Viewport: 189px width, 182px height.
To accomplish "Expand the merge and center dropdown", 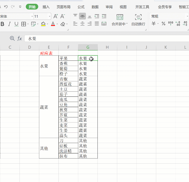I will [127, 24].
